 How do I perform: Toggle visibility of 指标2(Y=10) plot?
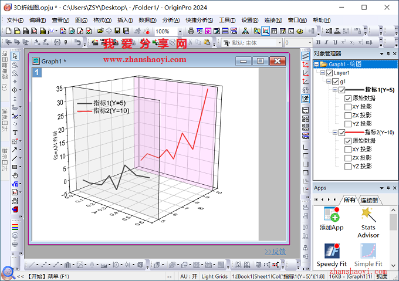pyautogui.click(x=341, y=133)
